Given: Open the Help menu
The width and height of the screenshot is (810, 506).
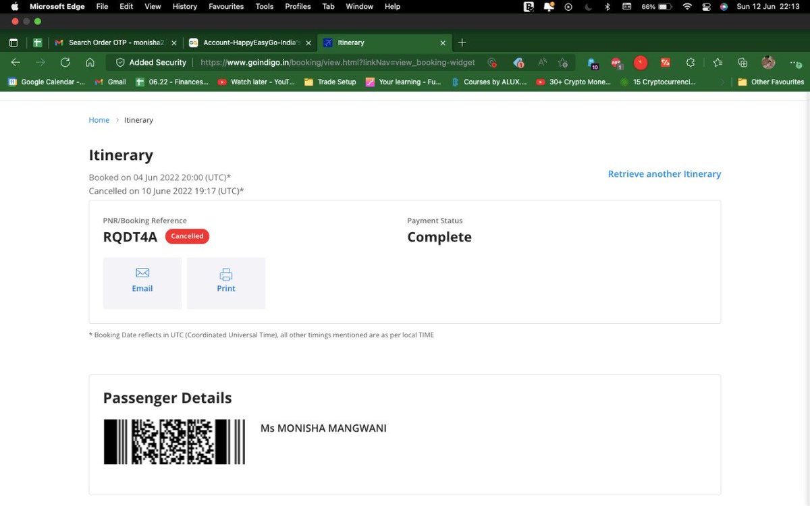Looking at the screenshot, I should click(393, 7).
